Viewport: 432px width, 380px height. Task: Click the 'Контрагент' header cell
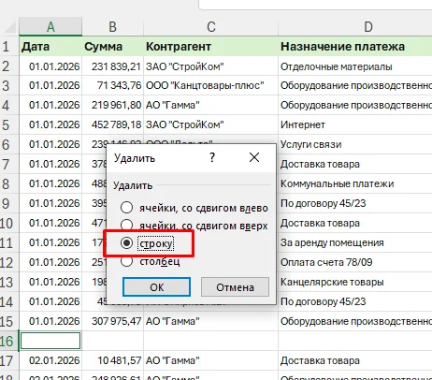point(210,47)
